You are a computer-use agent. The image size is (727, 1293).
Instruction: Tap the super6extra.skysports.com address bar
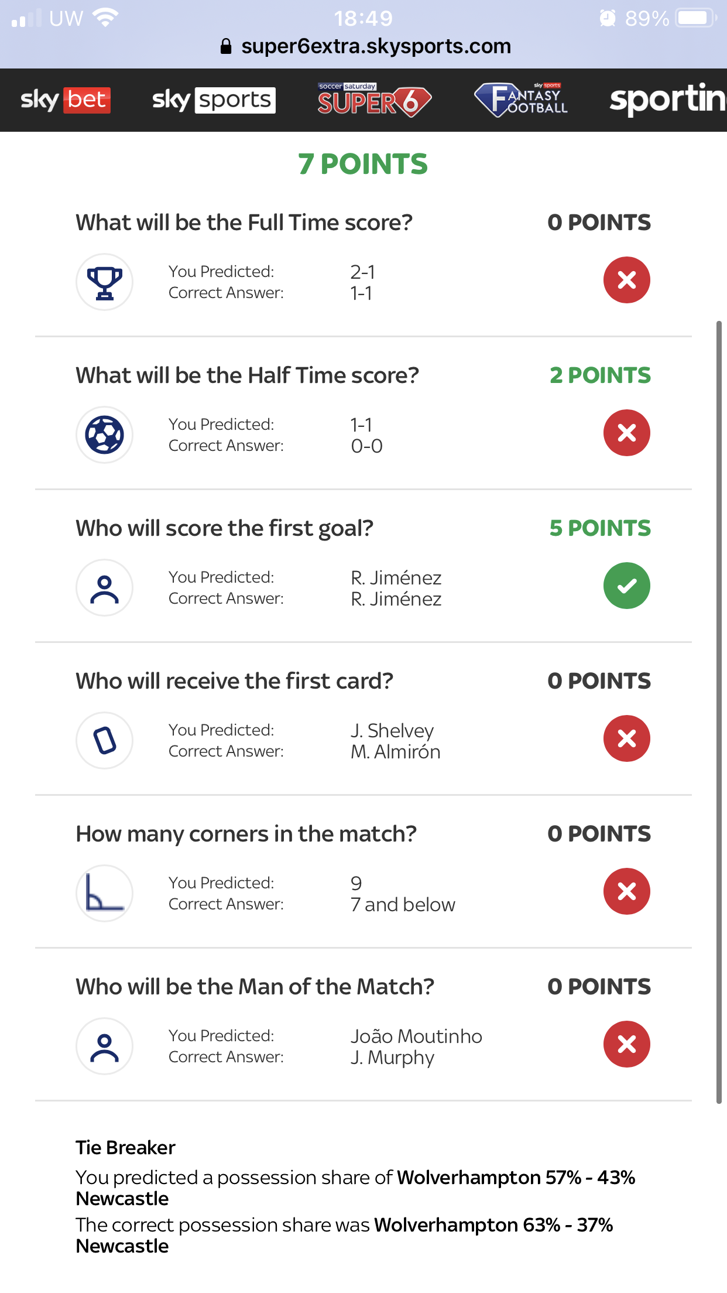click(365, 46)
